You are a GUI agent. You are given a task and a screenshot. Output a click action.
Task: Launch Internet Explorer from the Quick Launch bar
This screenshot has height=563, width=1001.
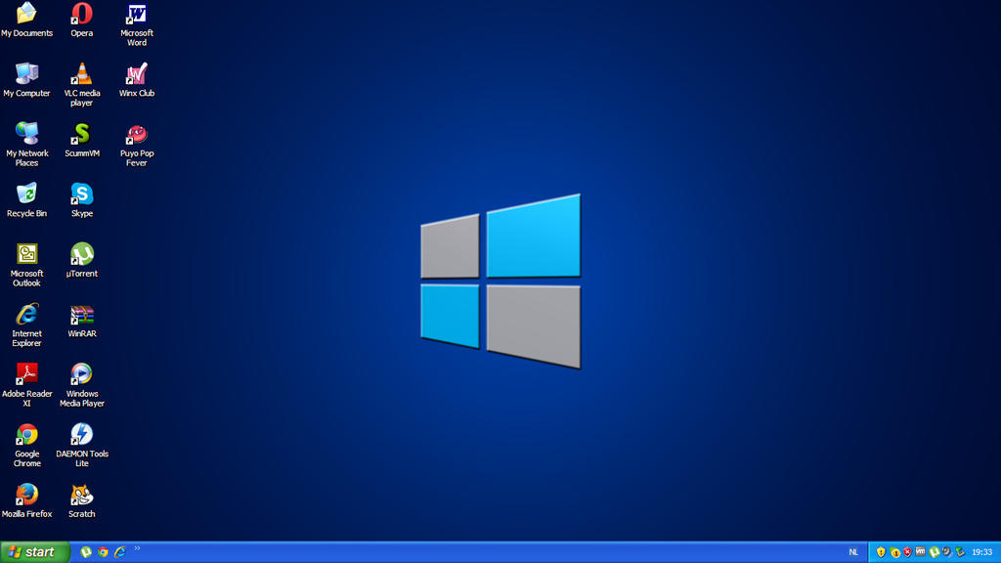(119, 552)
